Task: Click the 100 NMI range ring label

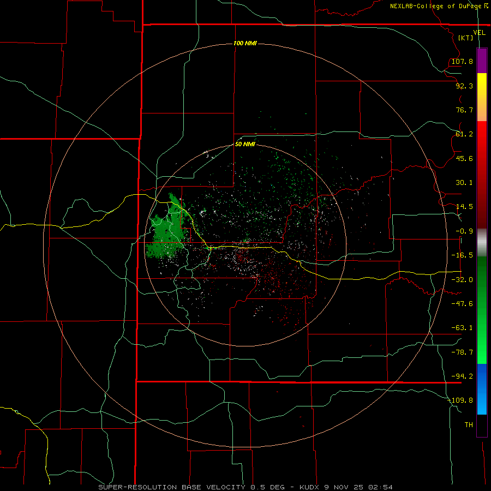Action: (x=245, y=43)
